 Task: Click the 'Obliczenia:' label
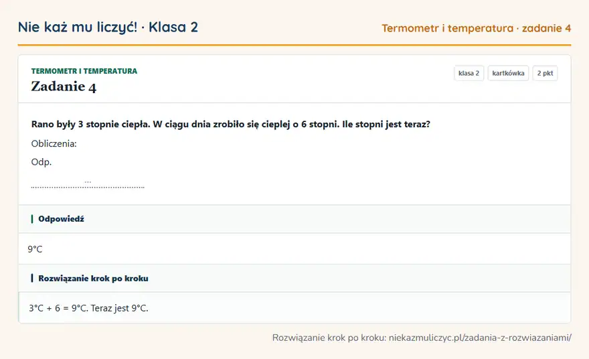[54, 143]
